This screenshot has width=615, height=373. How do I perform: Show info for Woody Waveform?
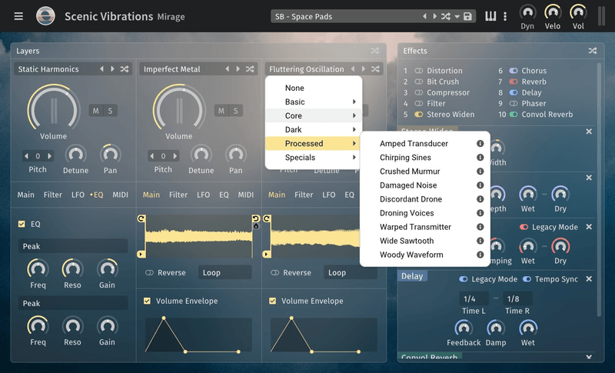click(x=480, y=255)
